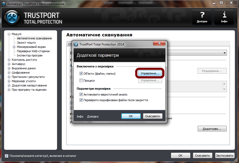Open the dropdown in the main settings panel
Image resolution: width=239 pixels, height=163 pixels.
[x=224, y=52]
